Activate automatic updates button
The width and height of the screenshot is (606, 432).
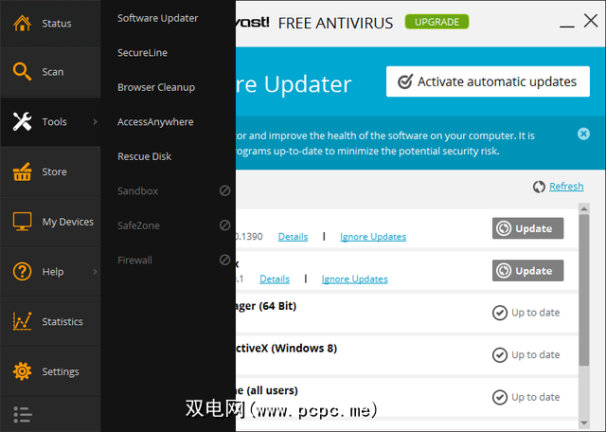(488, 81)
